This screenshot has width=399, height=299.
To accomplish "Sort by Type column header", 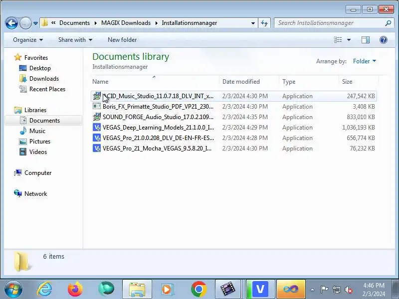I will click(309, 82).
